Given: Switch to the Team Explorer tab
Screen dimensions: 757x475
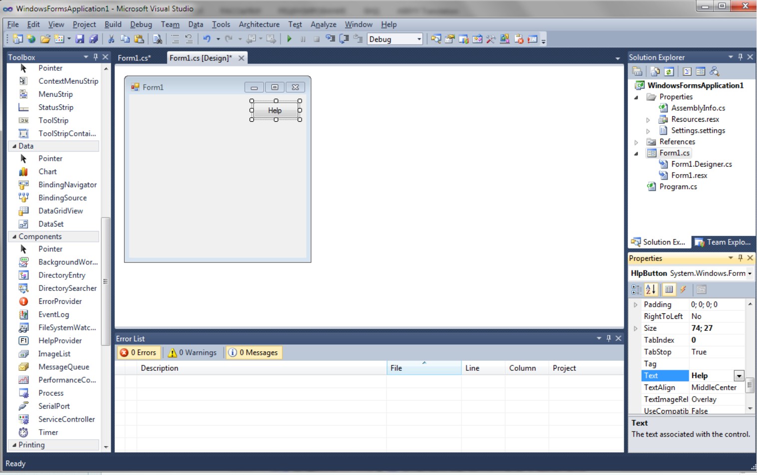Looking at the screenshot, I should 724,242.
